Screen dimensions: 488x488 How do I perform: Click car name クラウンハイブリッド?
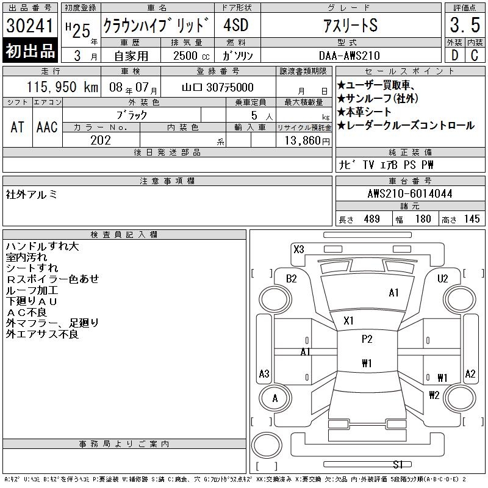pos(156,25)
